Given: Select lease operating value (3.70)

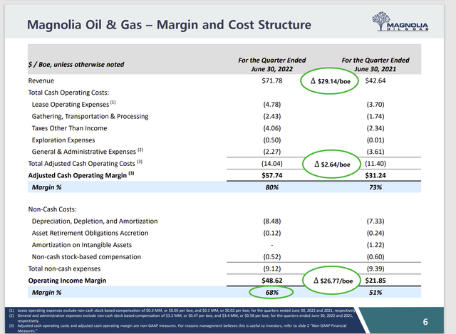Looking at the screenshot, I should coord(375,105).
